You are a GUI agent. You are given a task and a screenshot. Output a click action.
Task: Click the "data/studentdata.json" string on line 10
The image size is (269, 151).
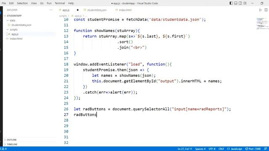point(175,20)
